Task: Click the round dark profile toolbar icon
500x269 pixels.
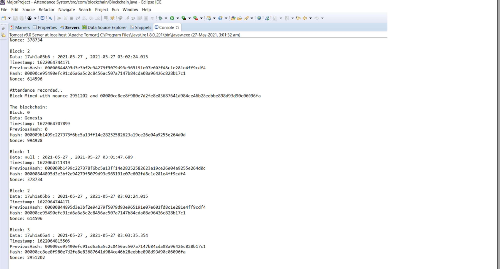Action: coord(29,18)
